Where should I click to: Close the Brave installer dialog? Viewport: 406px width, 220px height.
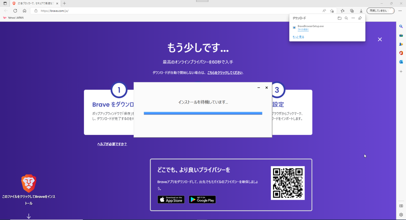tap(267, 88)
